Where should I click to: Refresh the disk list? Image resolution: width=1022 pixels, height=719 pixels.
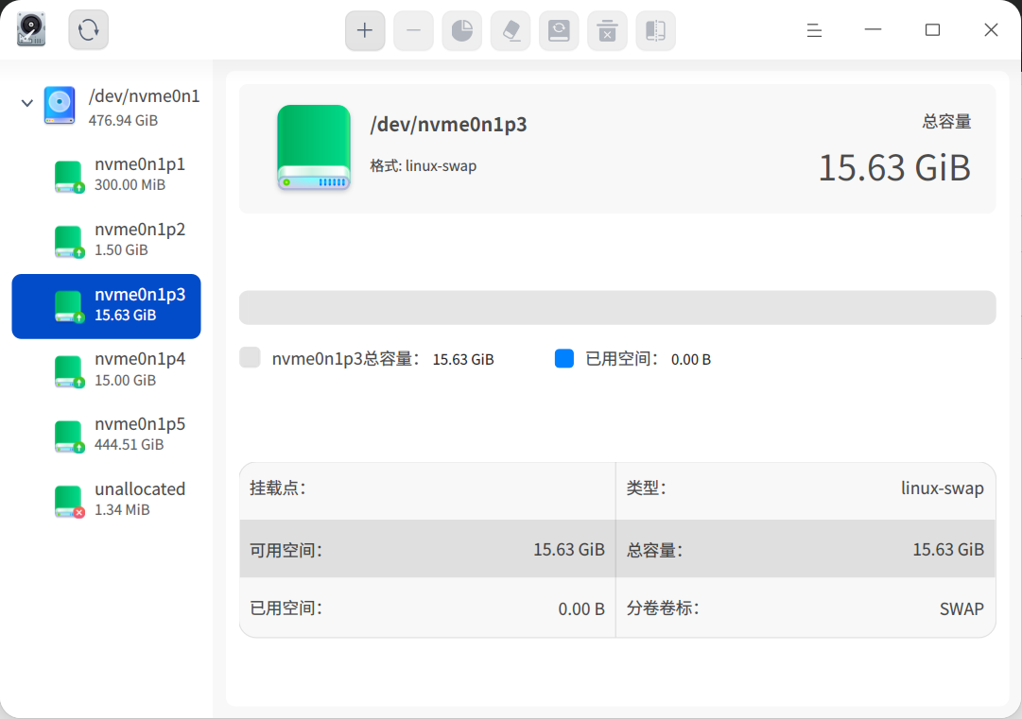[x=89, y=30]
